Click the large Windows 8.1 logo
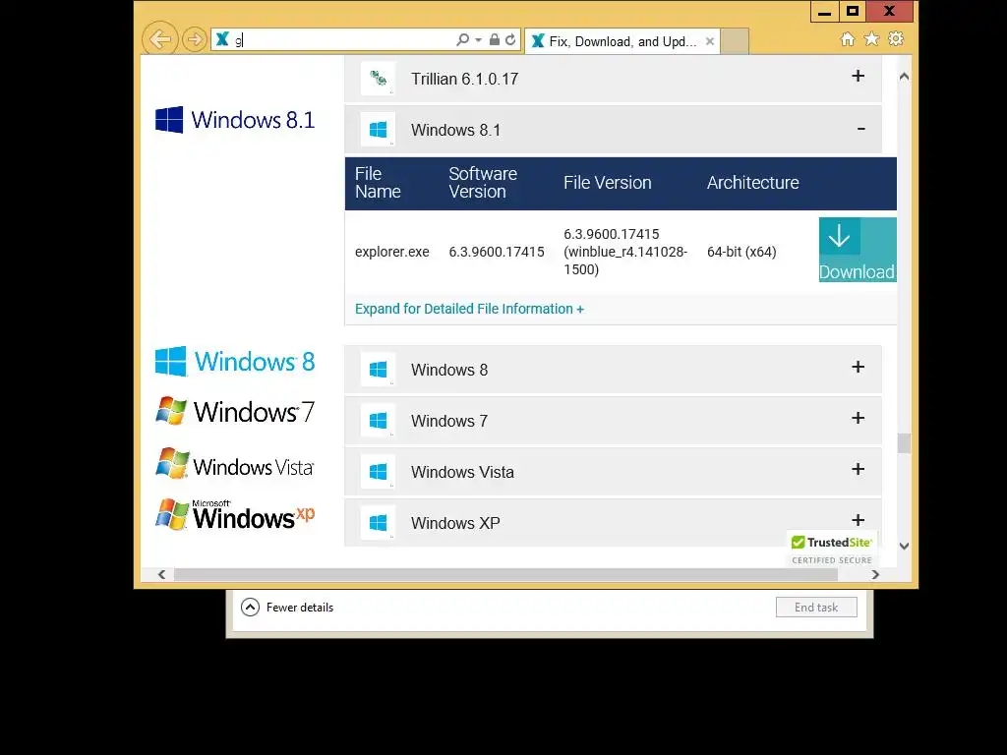 (235, 119)
